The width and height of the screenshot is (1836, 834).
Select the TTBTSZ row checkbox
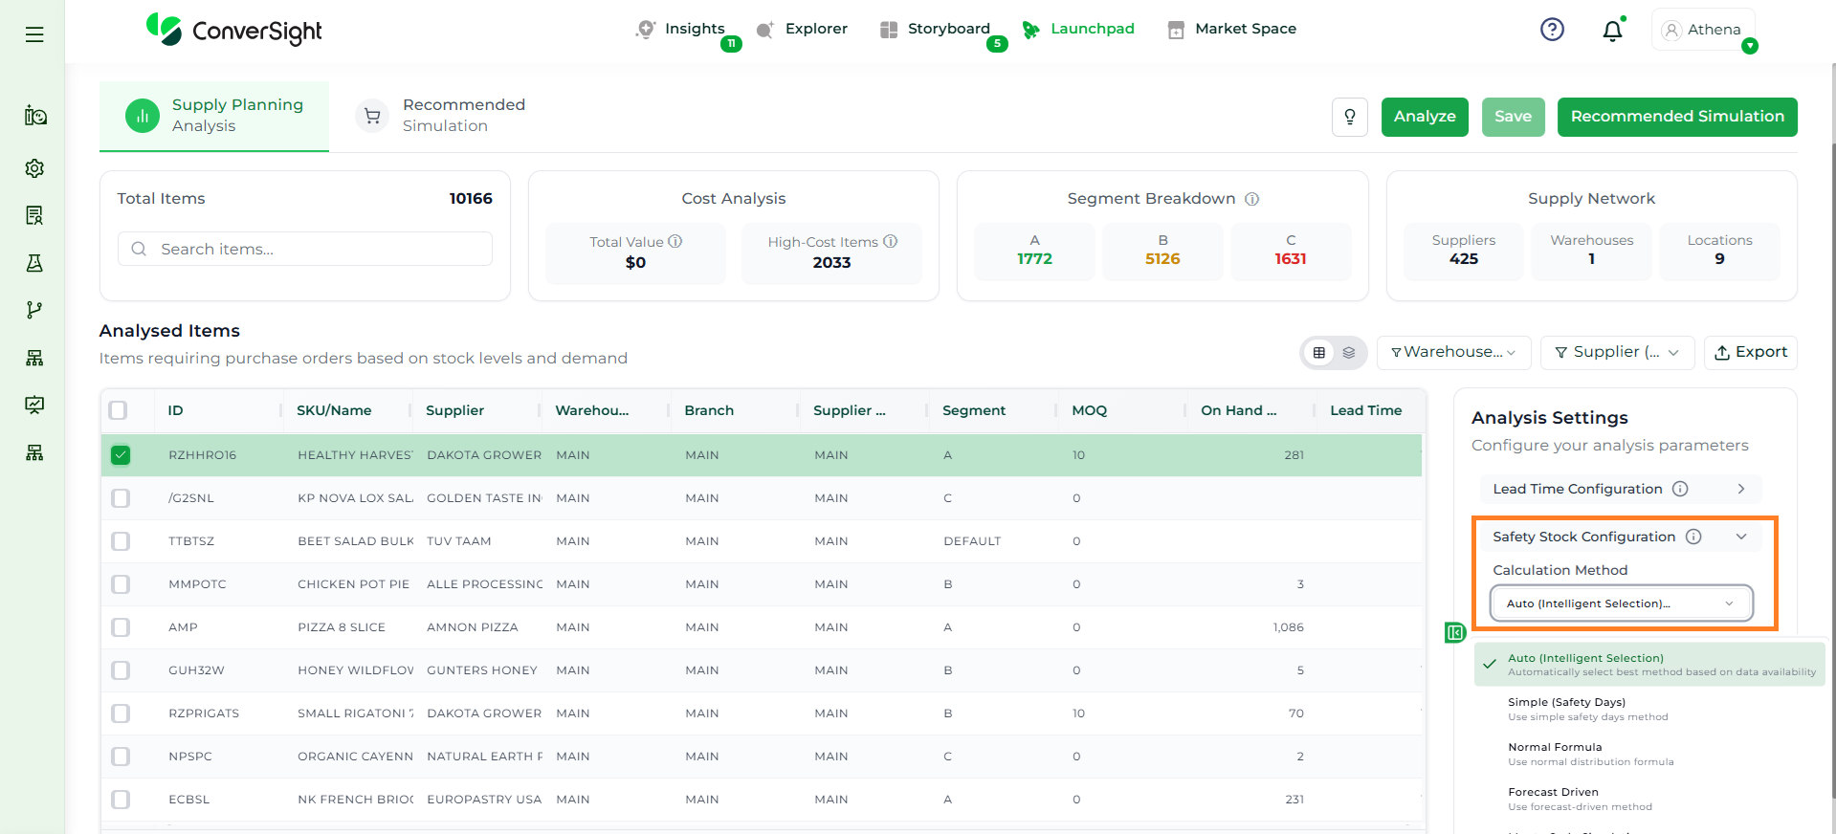pos(121,541)
